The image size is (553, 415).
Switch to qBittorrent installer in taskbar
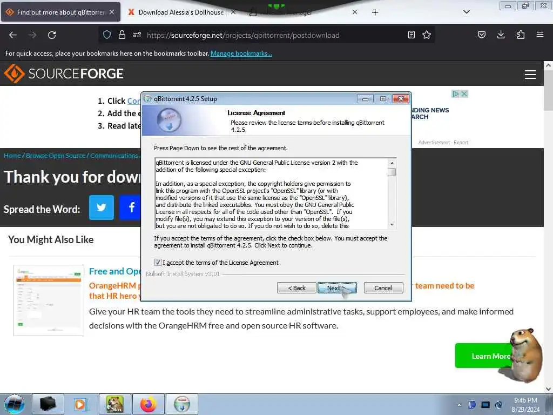181,404
